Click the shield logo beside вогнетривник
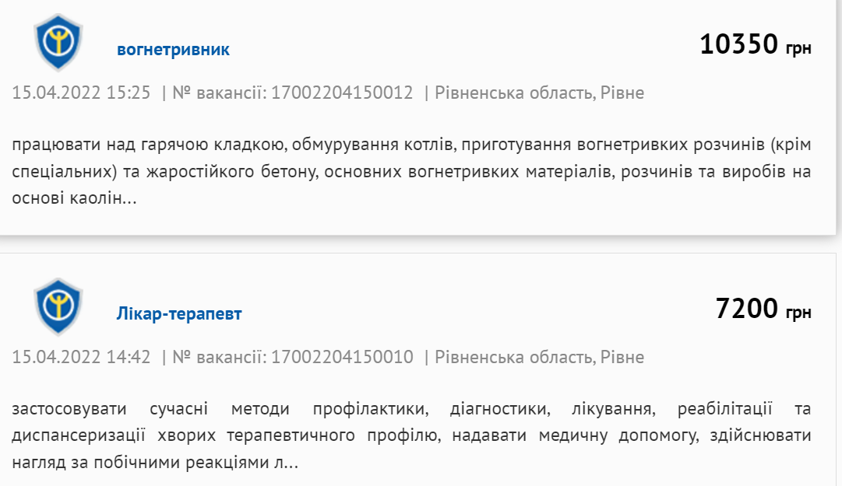The width and height of the screenshot is (842, 486). pyautogui.click(x=58, y=42)
